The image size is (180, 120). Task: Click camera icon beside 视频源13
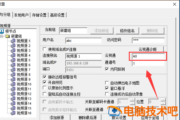[x=13, y=99]
